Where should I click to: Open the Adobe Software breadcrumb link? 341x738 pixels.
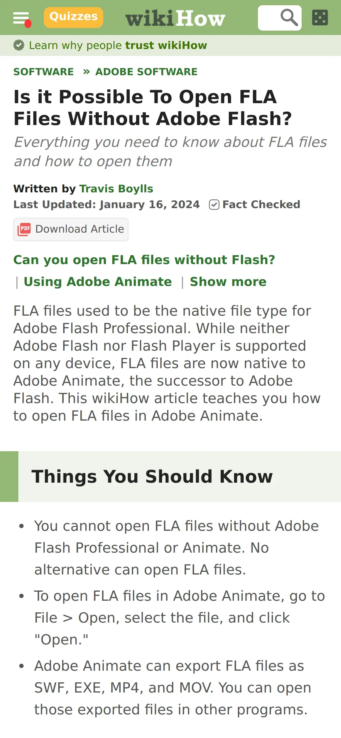click(x=146, y=72)
